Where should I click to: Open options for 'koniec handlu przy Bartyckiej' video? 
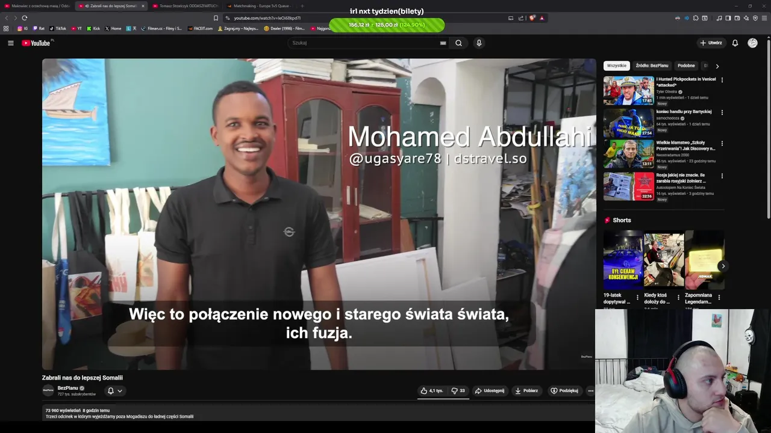click(722, 112)
